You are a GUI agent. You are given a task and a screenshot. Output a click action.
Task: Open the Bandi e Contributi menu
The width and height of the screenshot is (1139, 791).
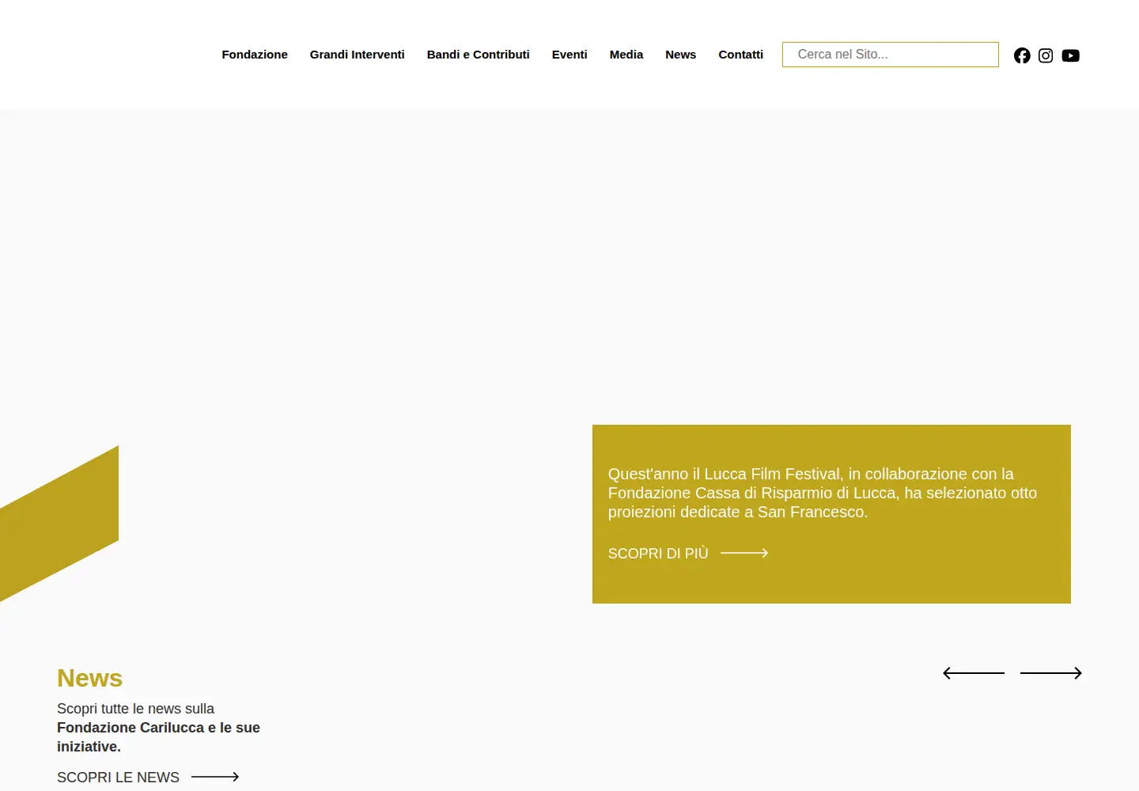479,55
